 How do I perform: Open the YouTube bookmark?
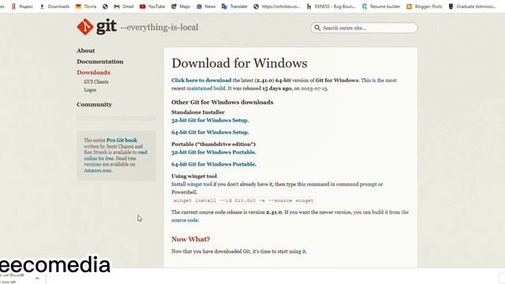tap(152, 6)
